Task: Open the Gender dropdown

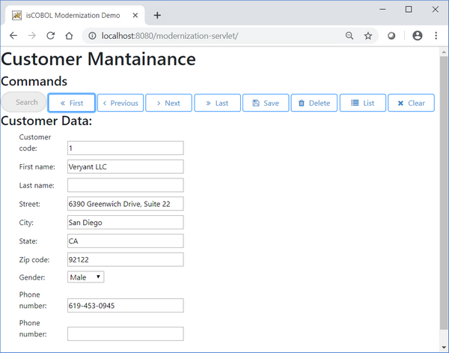Action: pyautogui.click(x=85, y=277)
